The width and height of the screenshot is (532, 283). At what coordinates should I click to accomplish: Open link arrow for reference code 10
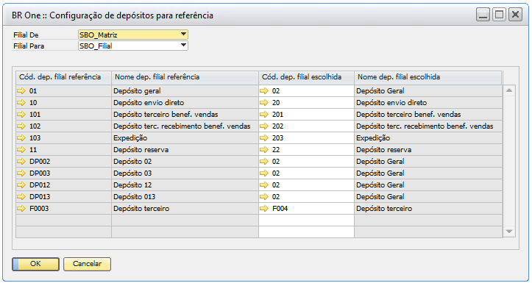coord(21,103)
